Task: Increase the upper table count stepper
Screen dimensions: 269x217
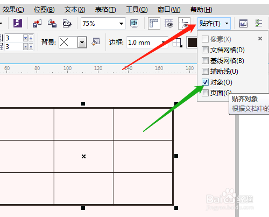Action: coord(31,38)
